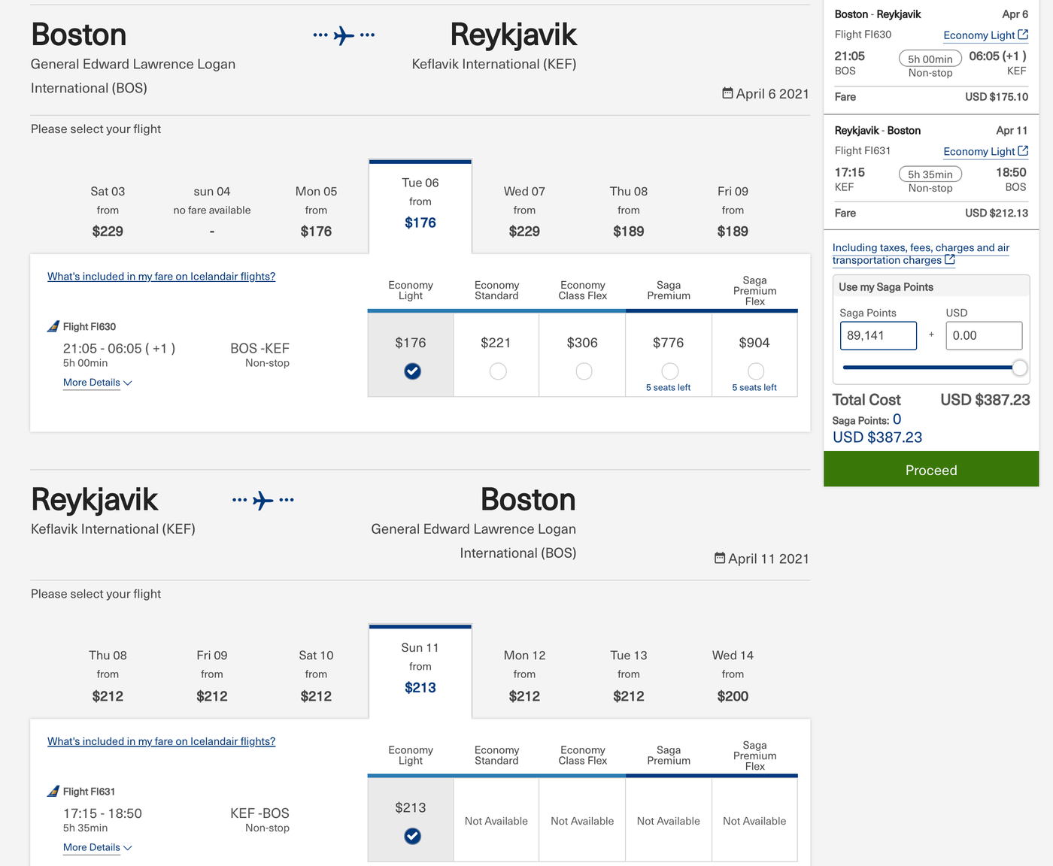Choose return date Sat 10 from $212
This screenshot has width=1053, height=866.
[x=316, y=676]
